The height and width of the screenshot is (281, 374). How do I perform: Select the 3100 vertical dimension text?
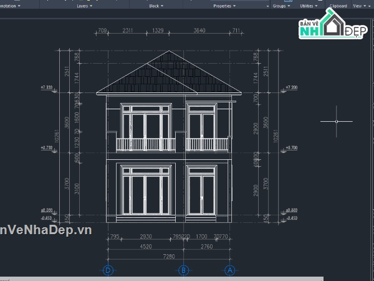tap(77, 189)
